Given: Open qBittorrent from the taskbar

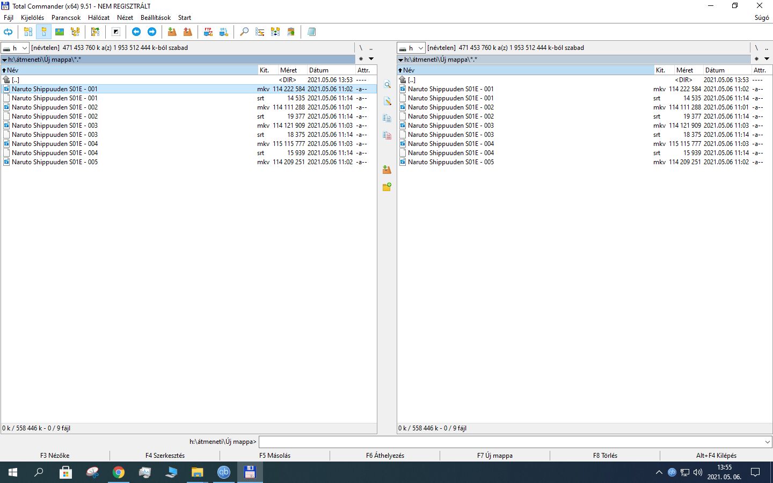Looking at the screenshot, I should coord(224,472).
